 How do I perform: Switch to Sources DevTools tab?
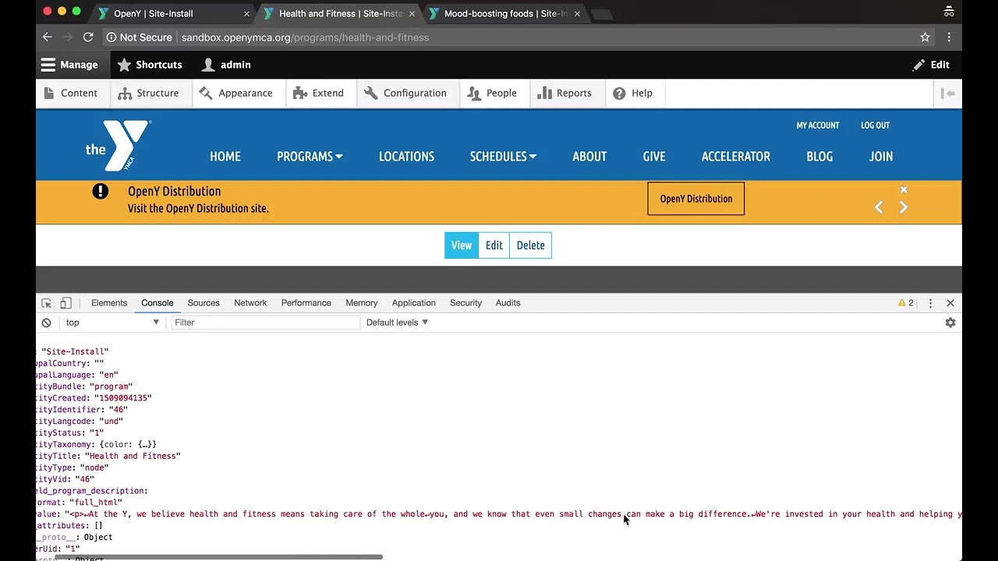click(203, 303)
